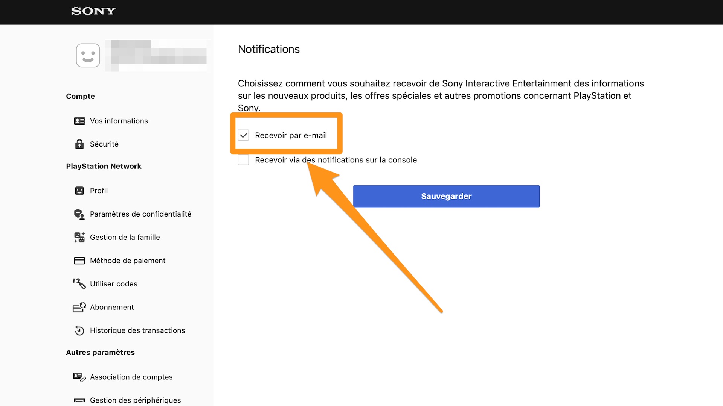
Task: Click the Historique des transactions clock icon
Action: [x=79, y=330]
